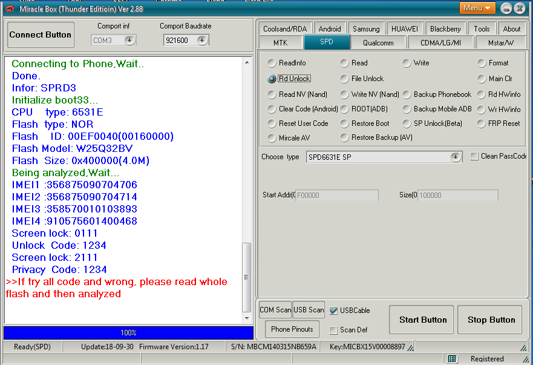This screenshot has height=365, width=533.
Task: Open the Comport Baudrate 921600 dropdown
Action: pos(202,40)
